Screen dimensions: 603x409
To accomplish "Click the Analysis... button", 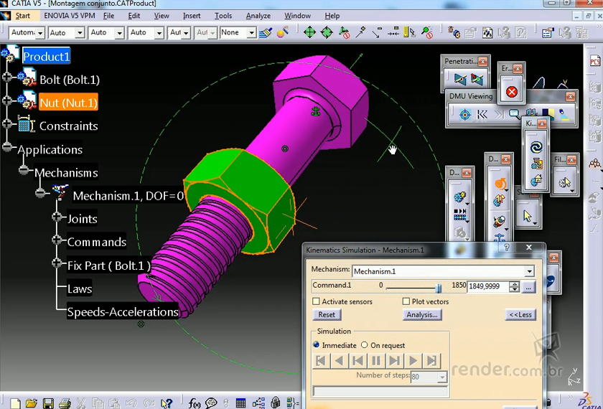I will (x=421, y=315).
